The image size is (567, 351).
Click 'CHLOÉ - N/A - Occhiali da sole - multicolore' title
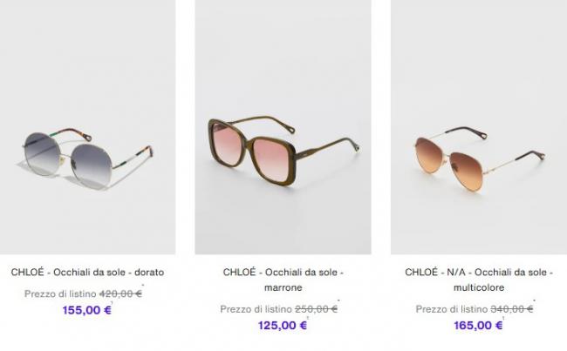[x=479, y=280]
